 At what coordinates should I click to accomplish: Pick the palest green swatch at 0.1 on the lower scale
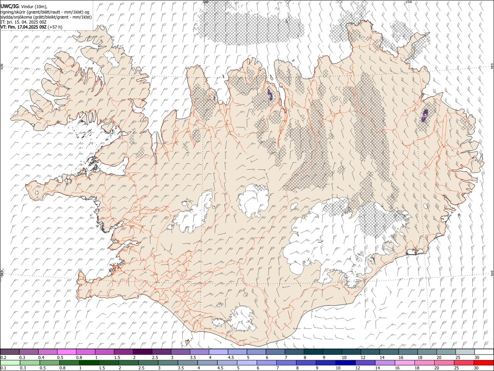10,362
